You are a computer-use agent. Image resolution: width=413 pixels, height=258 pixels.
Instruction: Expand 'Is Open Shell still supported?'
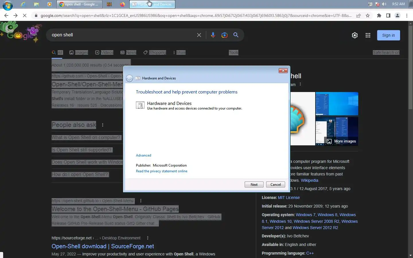pyautogui.click(x=82, y=150)
